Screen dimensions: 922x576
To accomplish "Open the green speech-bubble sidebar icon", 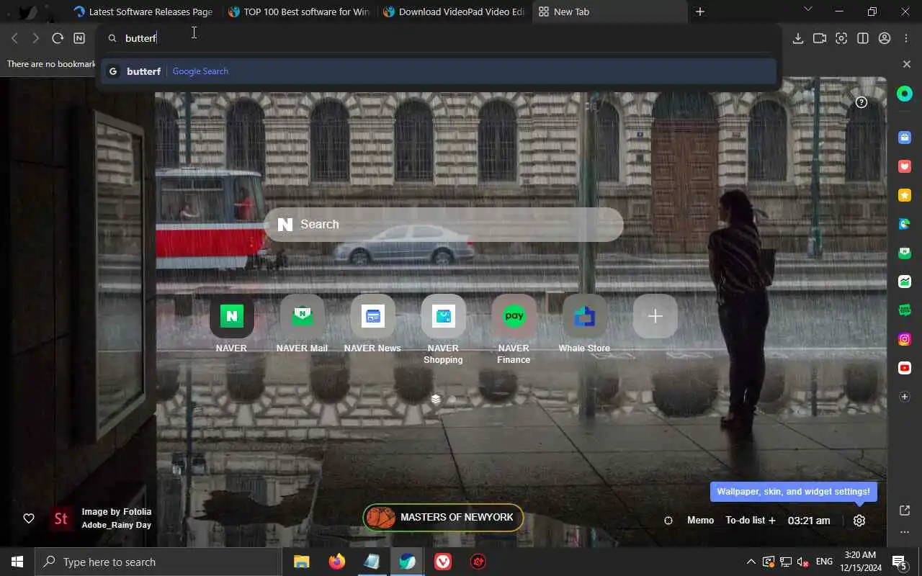I will [x=905, y=310].
